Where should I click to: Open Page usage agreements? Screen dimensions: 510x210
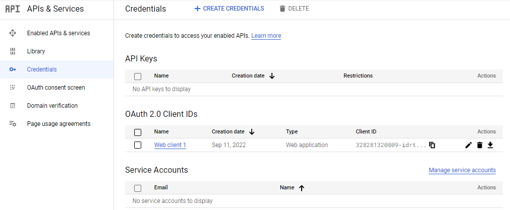tap(59, 124)
